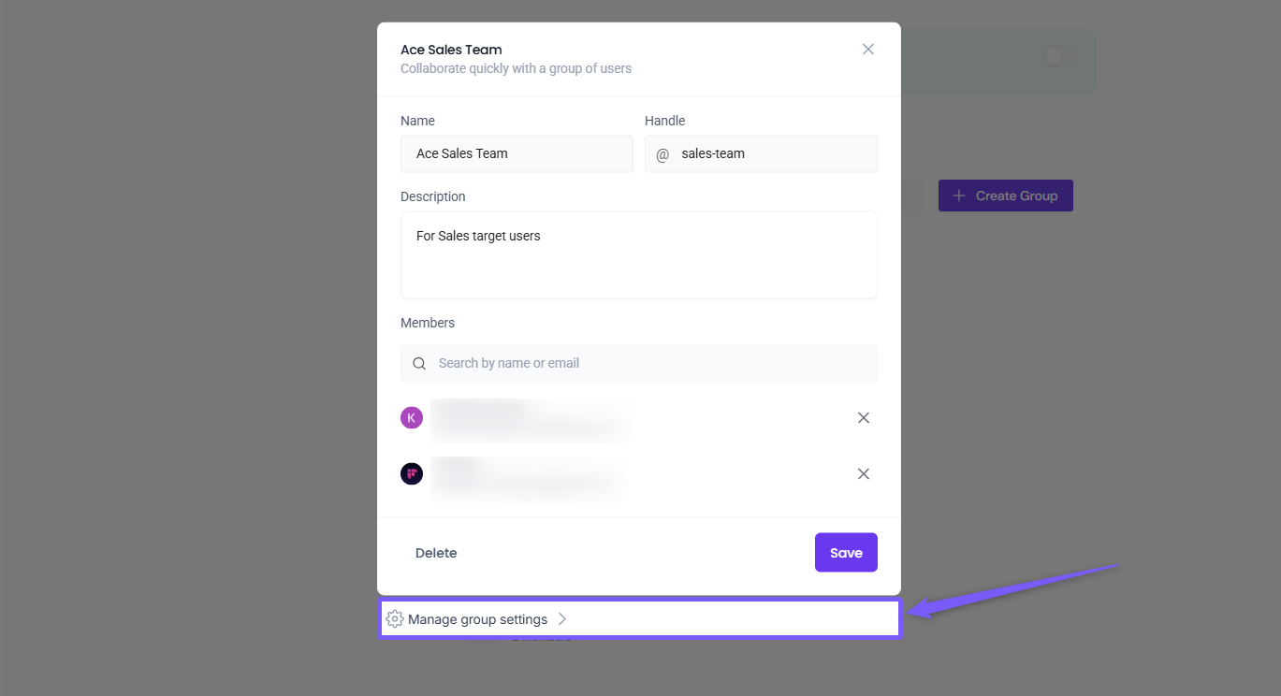Remove the second listed group member
Image resolution: width=1281 pixels, height=696 pixels.
pos(864,474)
